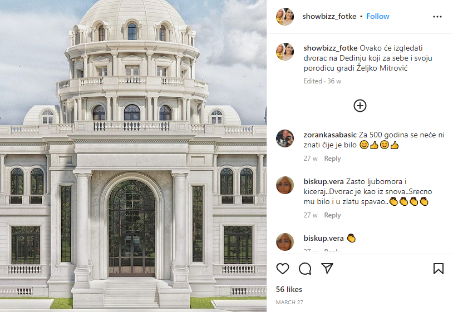Save post with bookmark icon

tap(439, 269)
